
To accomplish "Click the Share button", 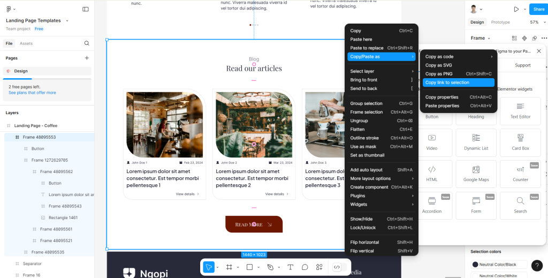I will click(538, 10).
